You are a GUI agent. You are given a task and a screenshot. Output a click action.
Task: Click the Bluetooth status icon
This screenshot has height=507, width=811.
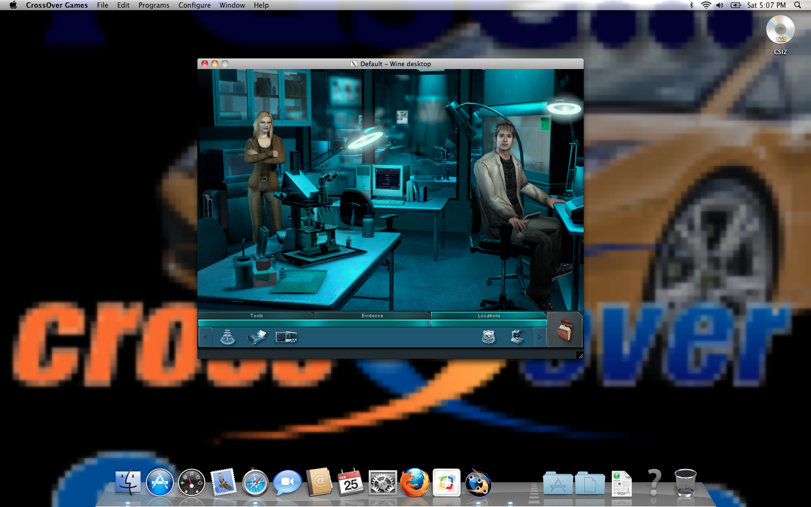(x=691, y=5)
